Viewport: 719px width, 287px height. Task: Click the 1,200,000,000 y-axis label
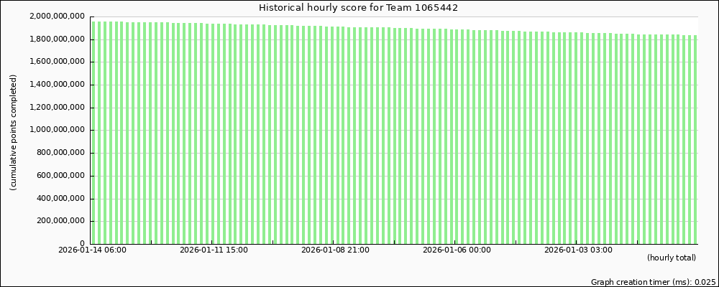58,108
